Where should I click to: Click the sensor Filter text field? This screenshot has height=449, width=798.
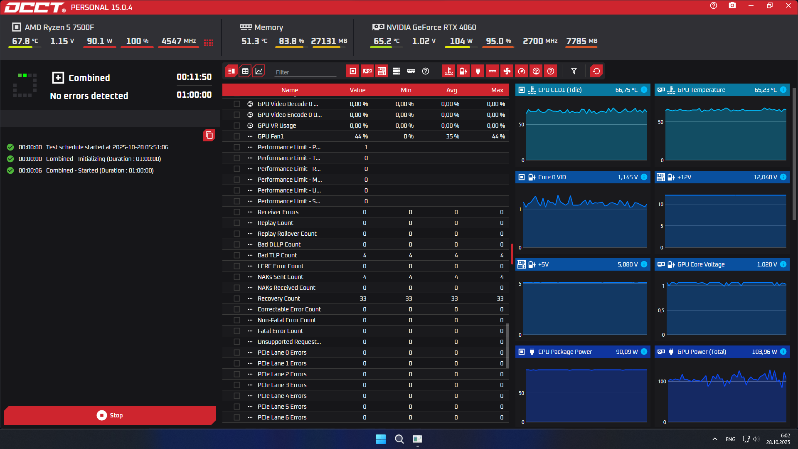pos(305,72)
